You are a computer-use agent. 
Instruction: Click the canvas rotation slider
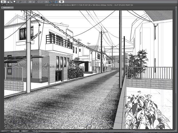point(31,131)
